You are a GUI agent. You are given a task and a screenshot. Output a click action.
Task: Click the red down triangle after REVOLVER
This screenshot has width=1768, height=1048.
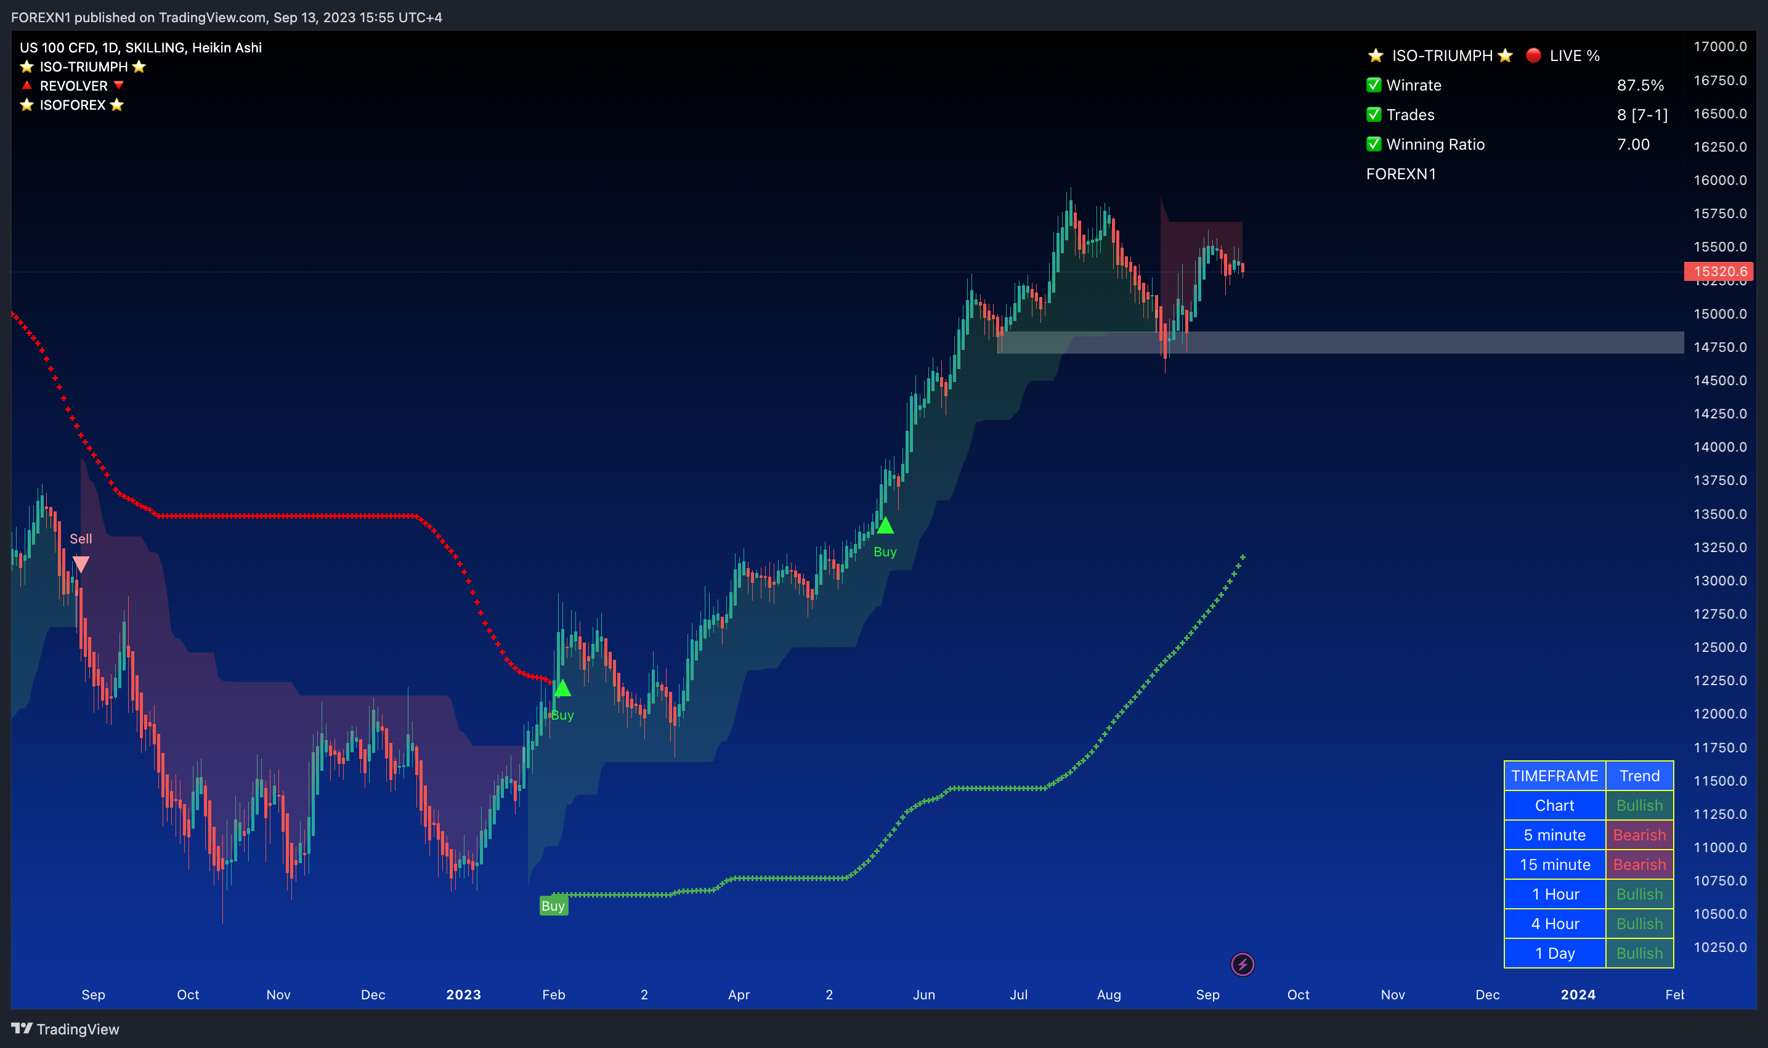coord(119,86)
